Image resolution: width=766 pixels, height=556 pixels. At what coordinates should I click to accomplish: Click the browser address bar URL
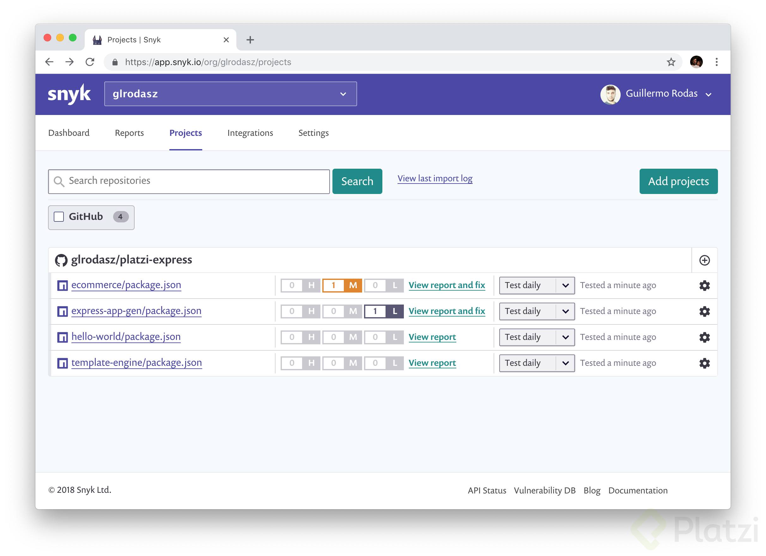[x=208, y=62]
